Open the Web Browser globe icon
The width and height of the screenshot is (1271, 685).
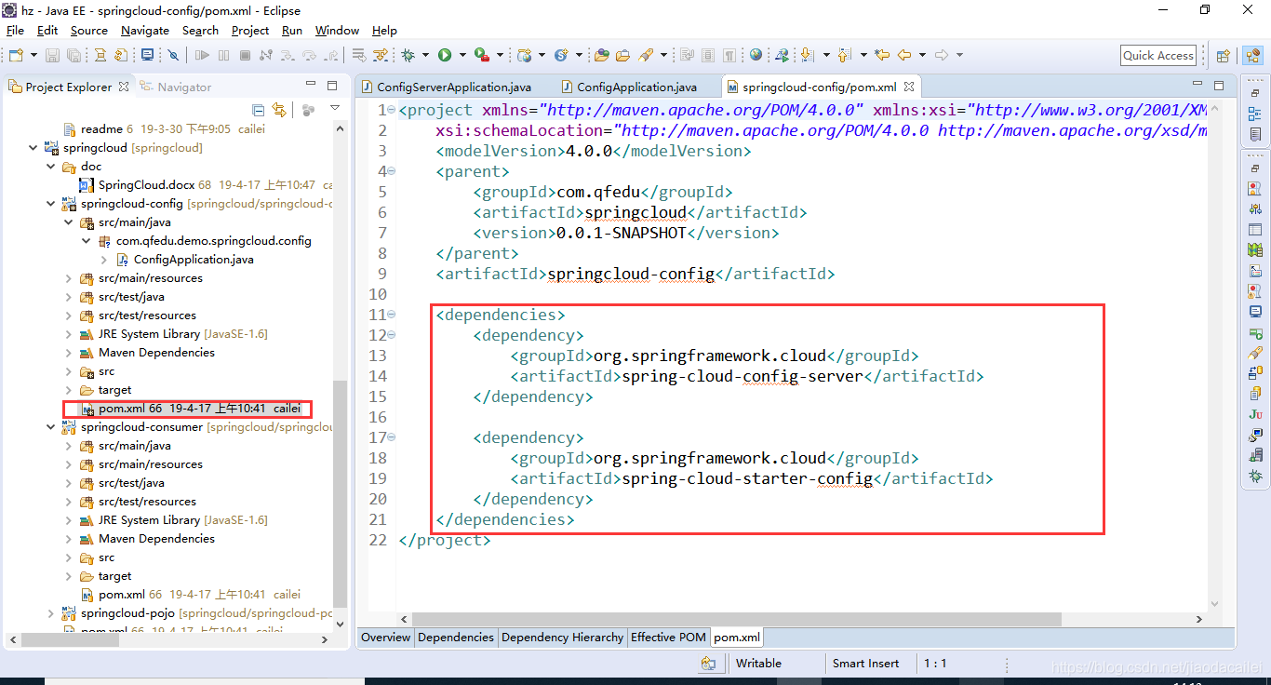[756, 56]
